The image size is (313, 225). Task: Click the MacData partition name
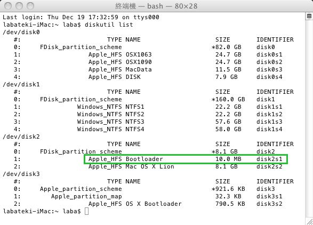pyautogui.click(x=139, y=69)
